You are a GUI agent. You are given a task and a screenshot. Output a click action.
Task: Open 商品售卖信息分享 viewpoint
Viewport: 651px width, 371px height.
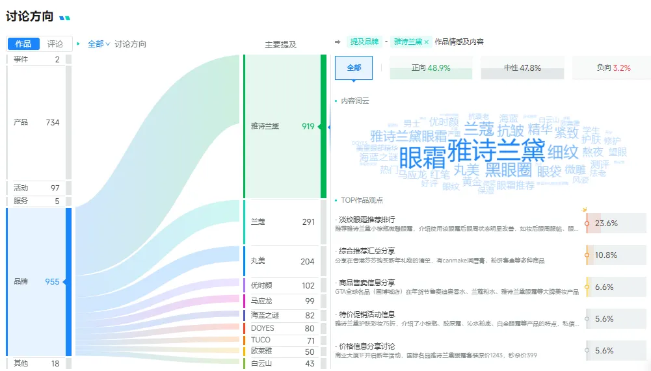click(367, 283)
